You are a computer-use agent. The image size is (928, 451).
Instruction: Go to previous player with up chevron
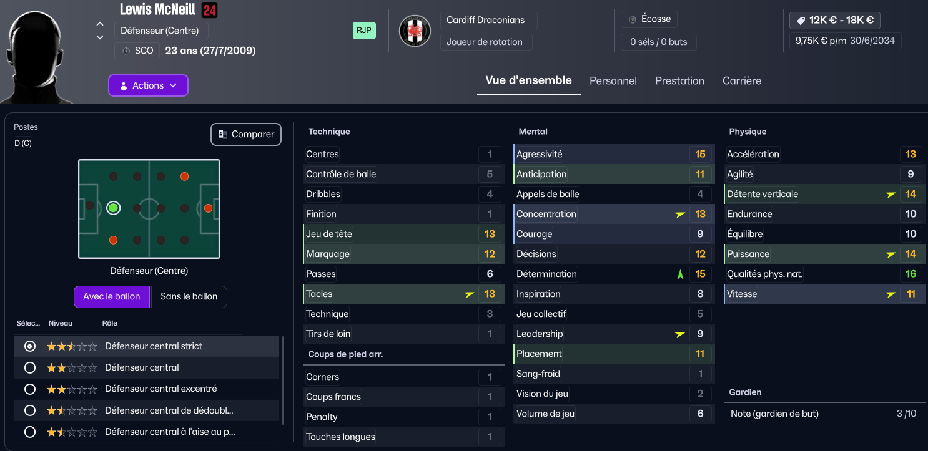point(100,24)
